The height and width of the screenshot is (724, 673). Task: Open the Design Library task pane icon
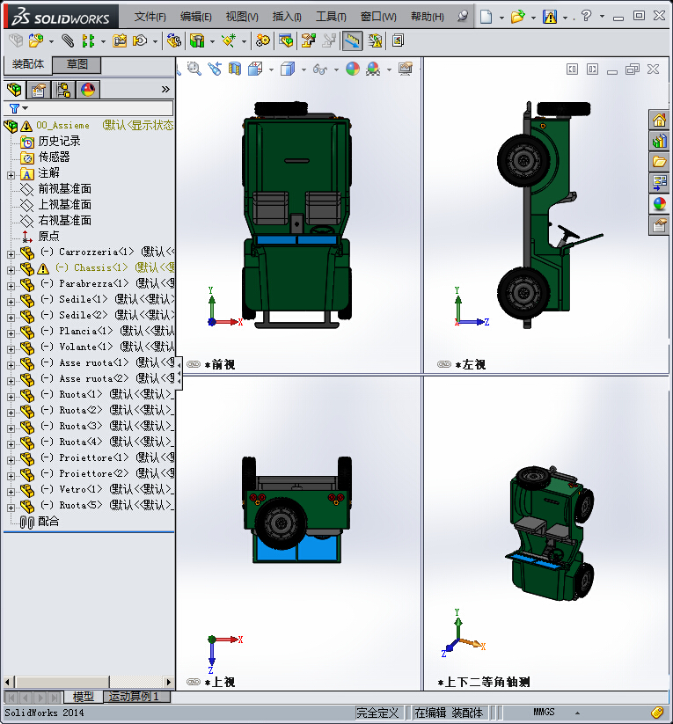pos(659,141)
